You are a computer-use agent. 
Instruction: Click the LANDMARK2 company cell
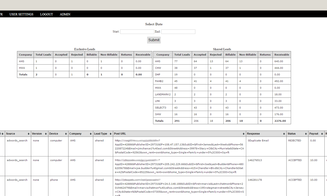coord(163,94)
